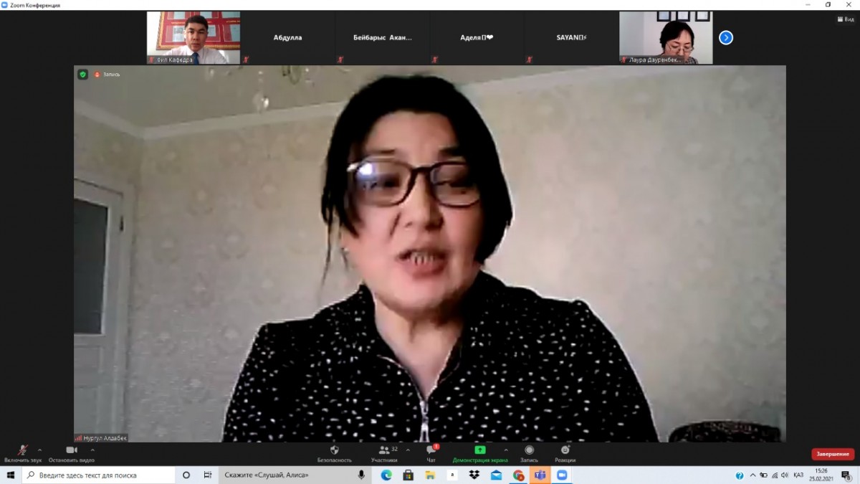Open the Участники participants panel

[x=384, y=450]
